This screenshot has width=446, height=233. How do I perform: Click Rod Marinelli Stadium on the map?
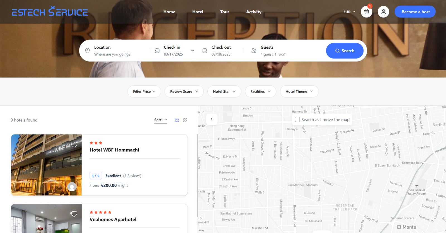(x=302, y=185)
